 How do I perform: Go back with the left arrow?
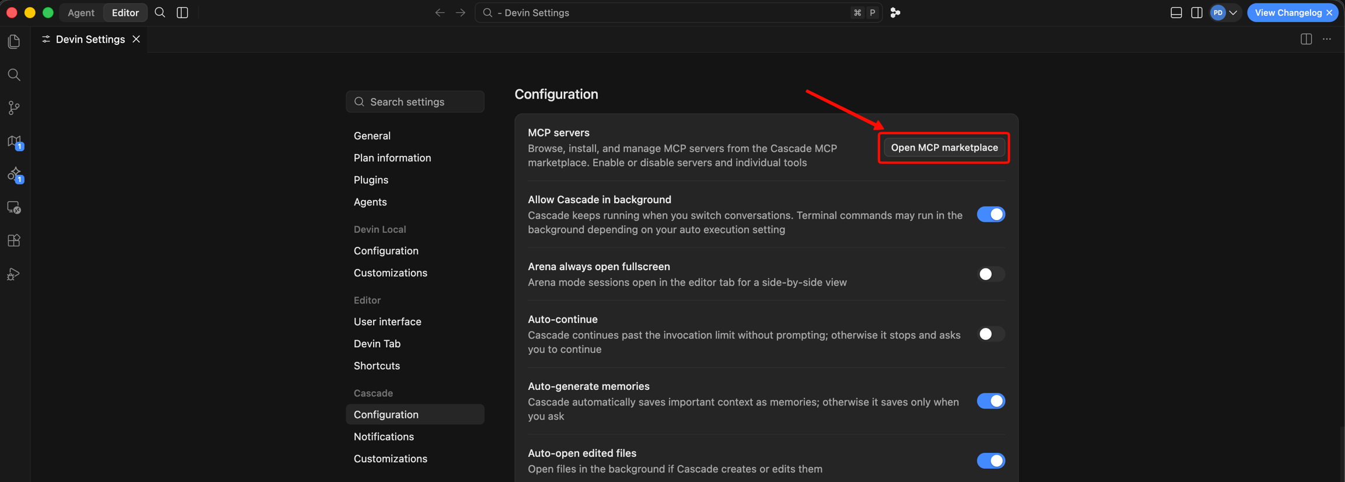(440, 12)
